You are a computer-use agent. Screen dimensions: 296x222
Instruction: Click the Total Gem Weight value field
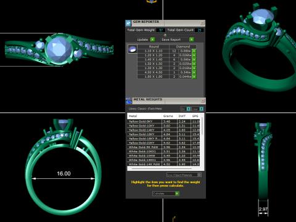coord(161,30)
